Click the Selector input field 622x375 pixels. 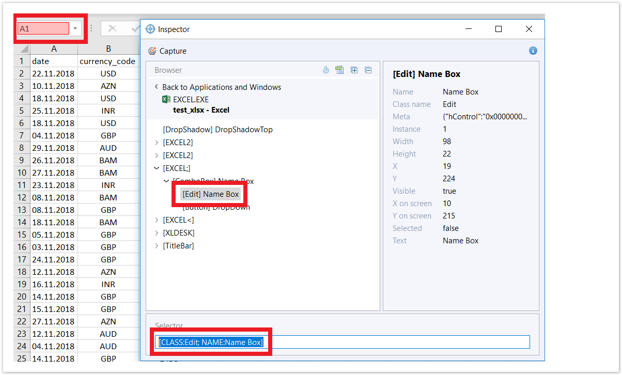click(x=343, y=342)
